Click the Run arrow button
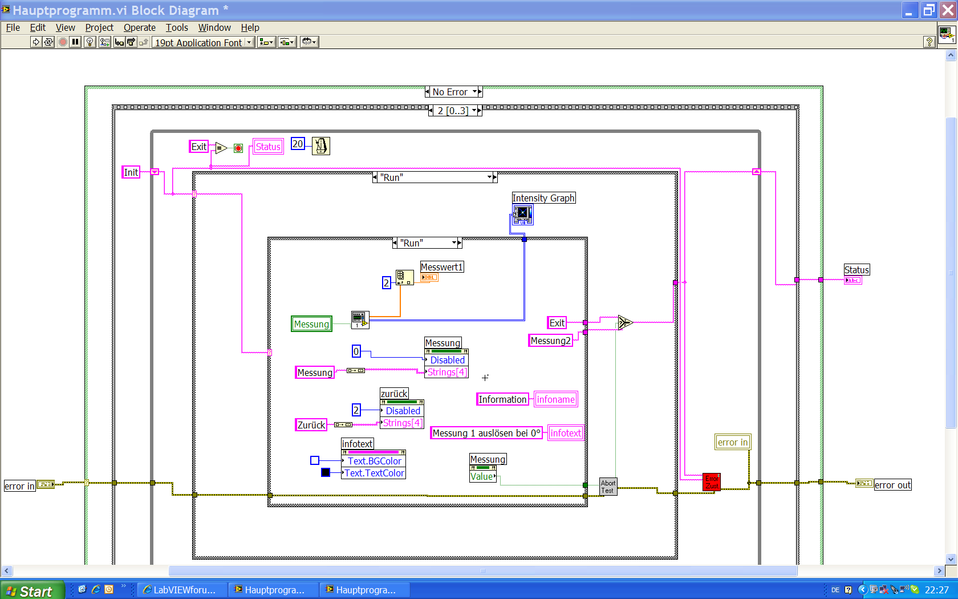Viewport: 958px width, 599px height. (36, 42)
